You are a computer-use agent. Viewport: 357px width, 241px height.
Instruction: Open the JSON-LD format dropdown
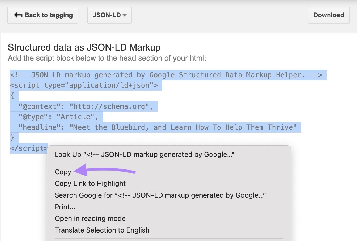109,15
